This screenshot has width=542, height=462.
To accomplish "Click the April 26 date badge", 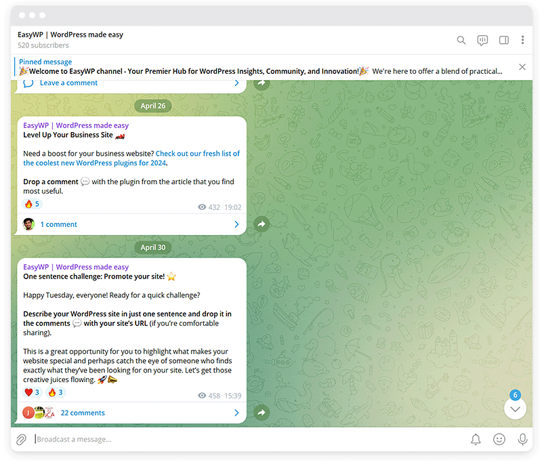I will point(153,106).
